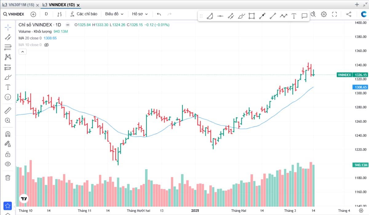
Task: Add a new chart tab with plus
Action: [357, 4]
